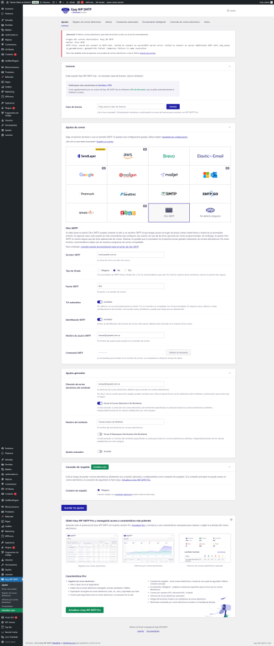Screen dimensions: 274x646
Task: Open Varnish Cache sidebar item
Action: 11,631
